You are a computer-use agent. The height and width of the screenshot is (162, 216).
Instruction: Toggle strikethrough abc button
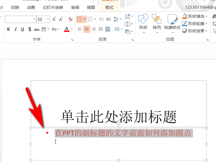[x=37, y=30]
